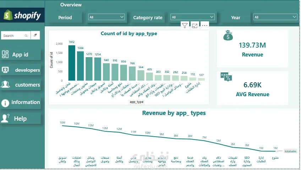Open the information page
The height and width of the screenshot is (170, 301).
coord(20,103)
